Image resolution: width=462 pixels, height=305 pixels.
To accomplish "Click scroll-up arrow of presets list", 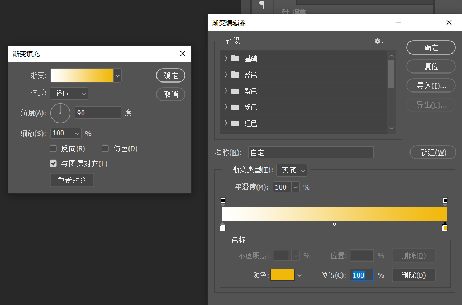I will coord(391,56).
